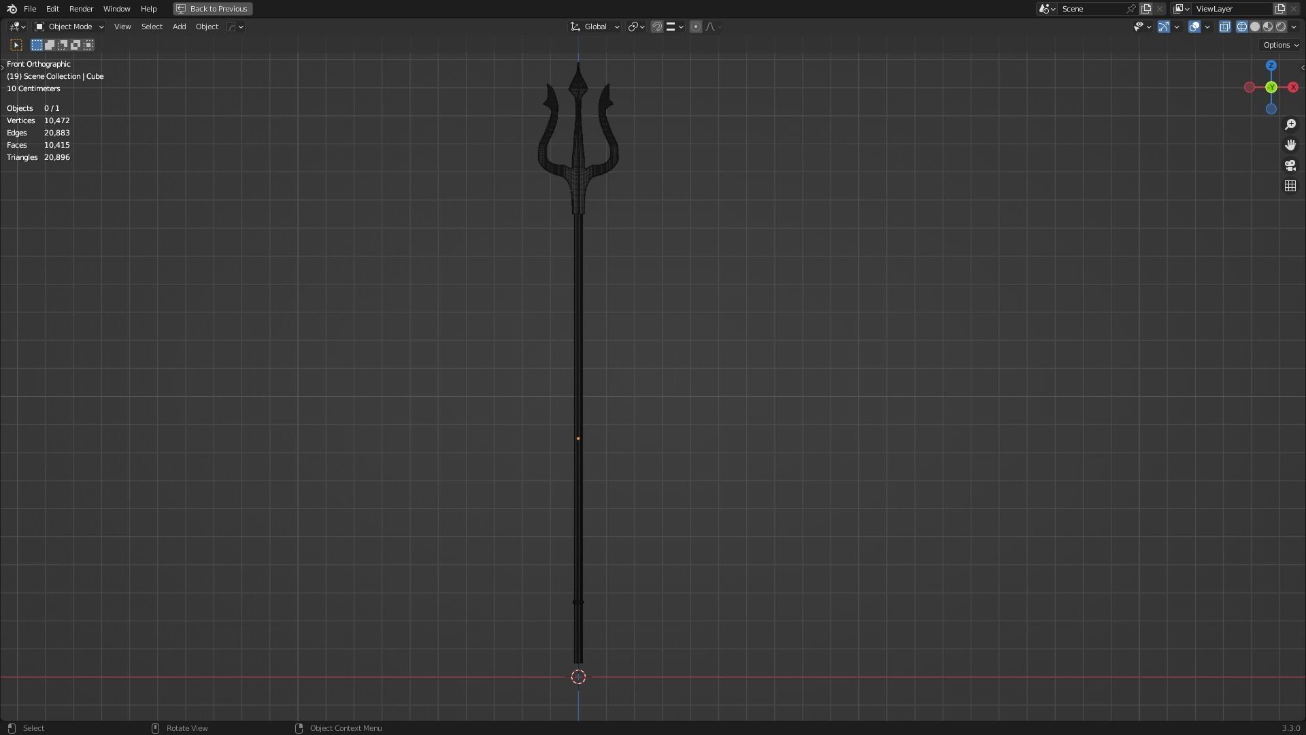Image resolution: width=1306 pixels, height=735 pixels.
Task: Click the pin scene icon
Action: (x=1131, y=9)
